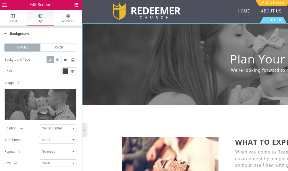Viewport: 288px width, 171px height.
Task: Open the Size dropdown set to Cover
Action: (x=58, y=163)
